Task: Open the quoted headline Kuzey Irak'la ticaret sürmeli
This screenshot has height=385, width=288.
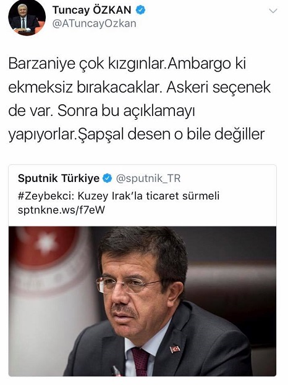Action: [x=148, y=196]
